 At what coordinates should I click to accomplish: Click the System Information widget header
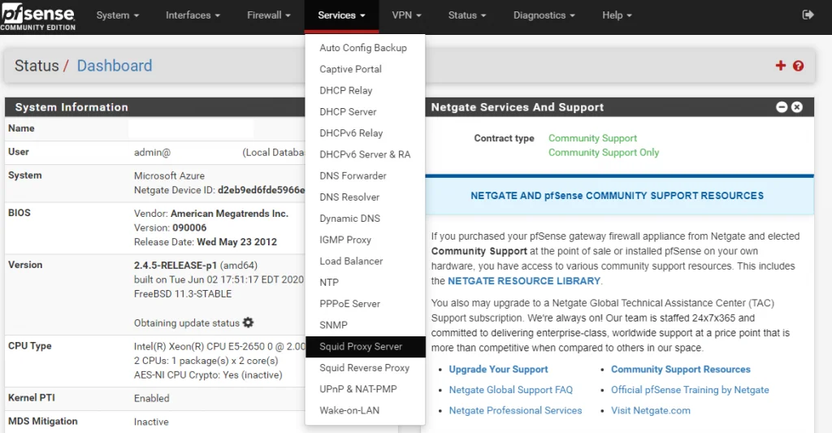155,107
